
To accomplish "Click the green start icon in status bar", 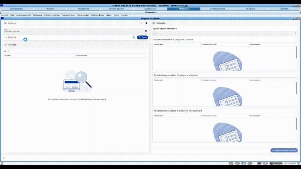I will click(x=2, y=163).
